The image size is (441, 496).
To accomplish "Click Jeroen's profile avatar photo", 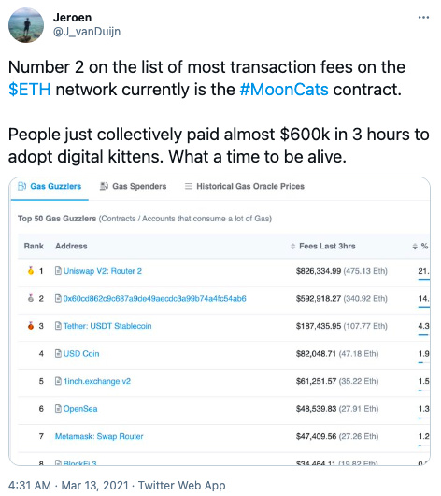I will pyautogui.click(x=26, y=25).
